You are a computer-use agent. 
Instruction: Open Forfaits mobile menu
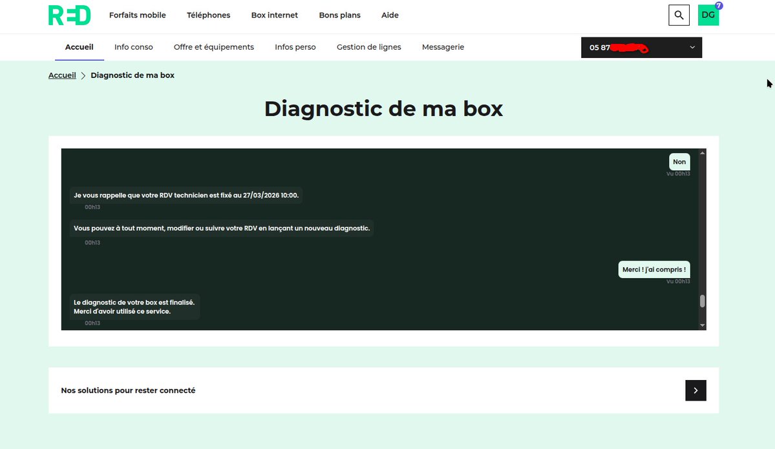(x=138, y=15)
